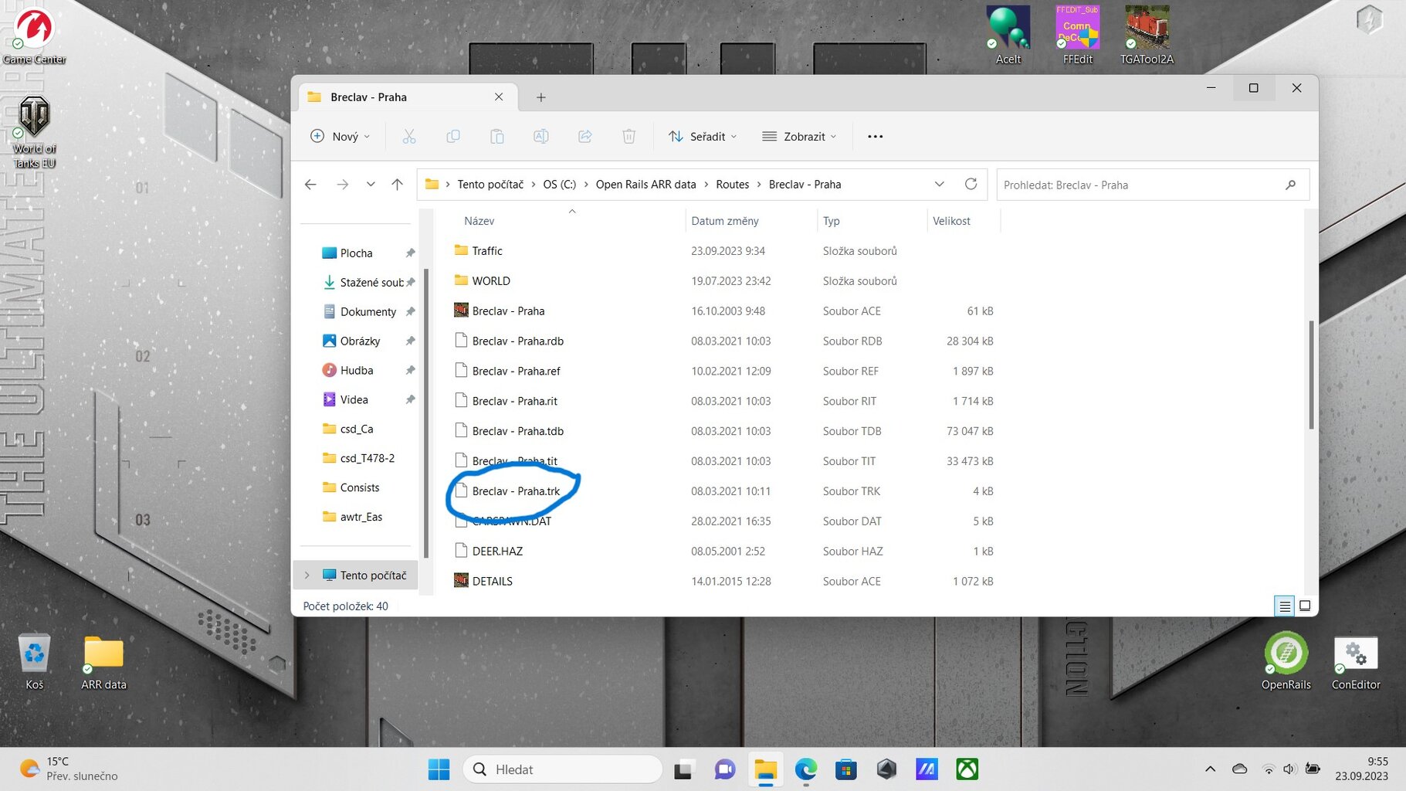Show hidden tray icons chevron

click(1210, 769)
